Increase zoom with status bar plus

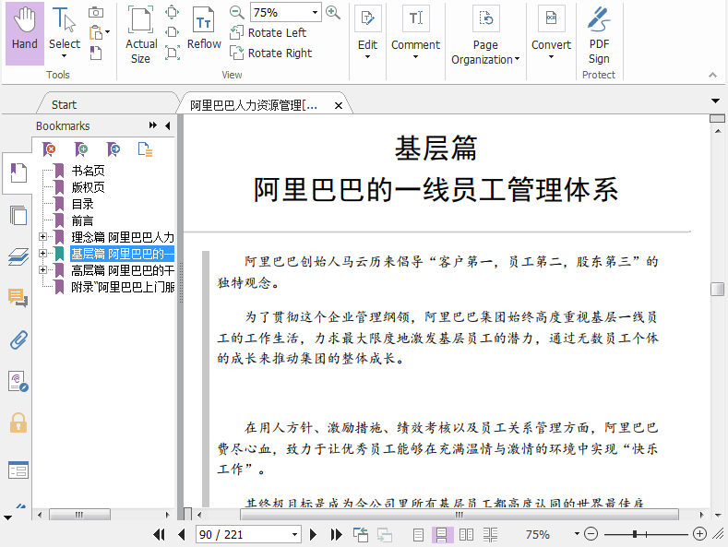pyautogui.click(x=699, y=534)
